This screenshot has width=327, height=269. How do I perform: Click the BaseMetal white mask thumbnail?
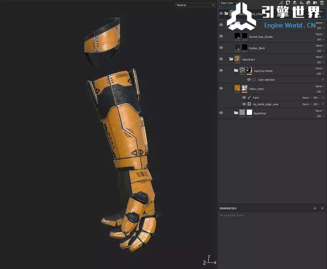click(x=249, y=113)
